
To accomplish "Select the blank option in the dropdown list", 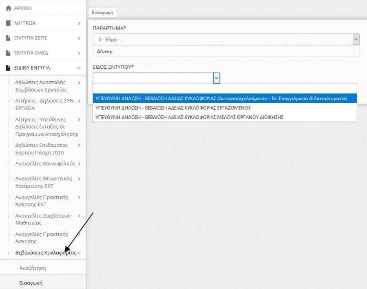I will (x=225, y=89).
